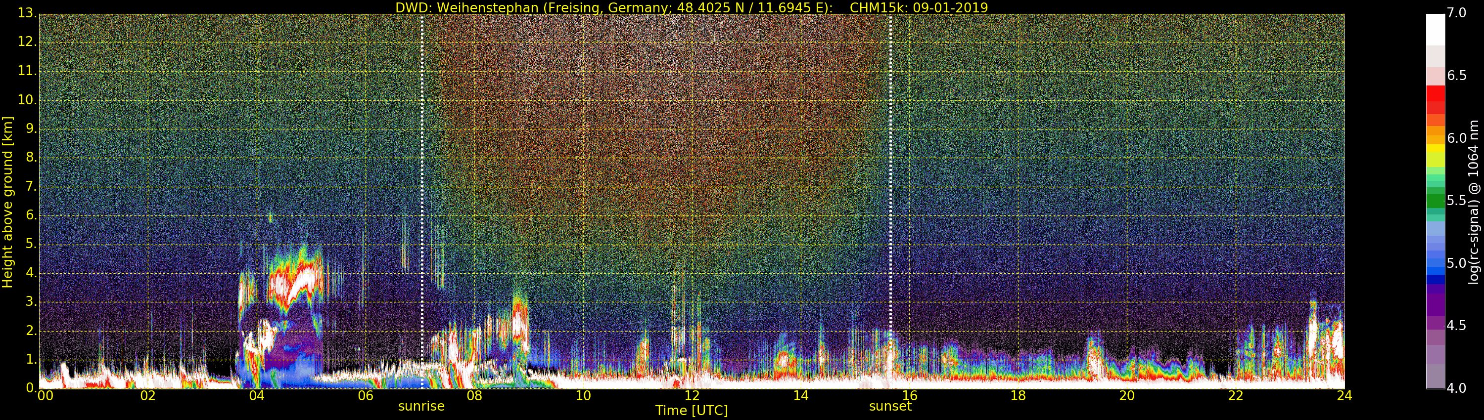The height and width of the screenshot is (420, 1484).
Task: Click the color bar value '5.5'
Action: (1457, 201)
